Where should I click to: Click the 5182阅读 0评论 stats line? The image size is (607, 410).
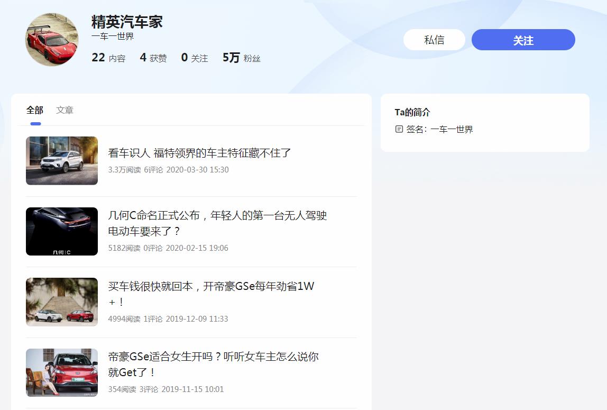pyautogui.click(x=168, y=248)
